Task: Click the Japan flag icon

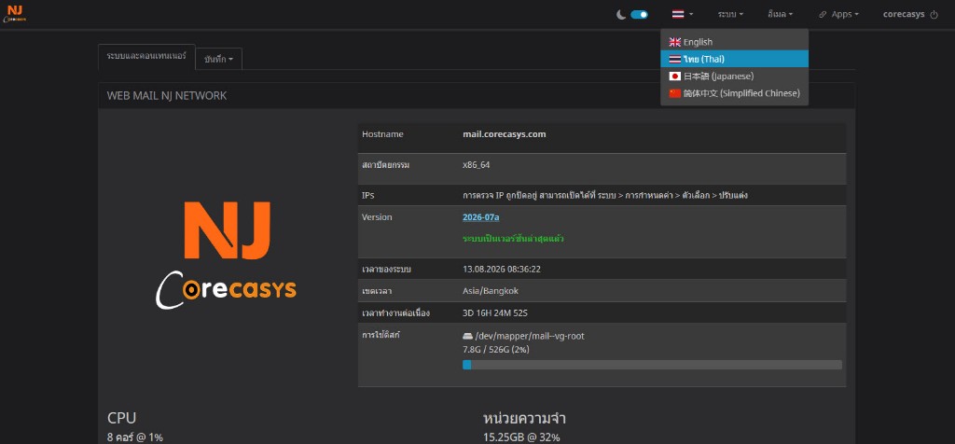Action: 674,76
